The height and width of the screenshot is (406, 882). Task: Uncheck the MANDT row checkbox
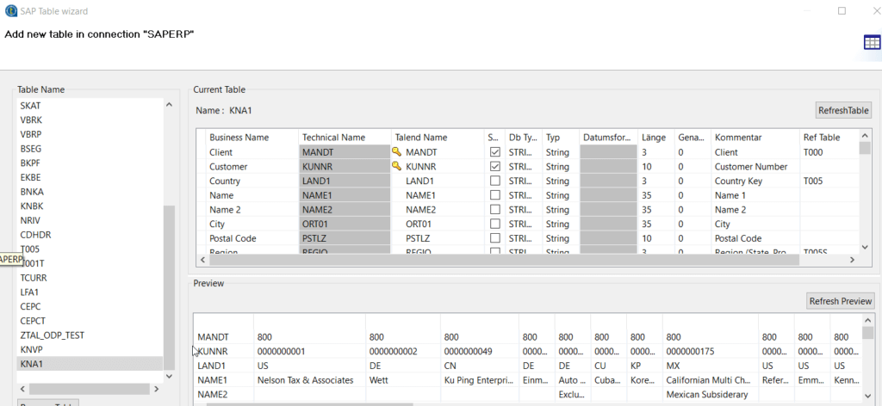click(x=495, y=152)
